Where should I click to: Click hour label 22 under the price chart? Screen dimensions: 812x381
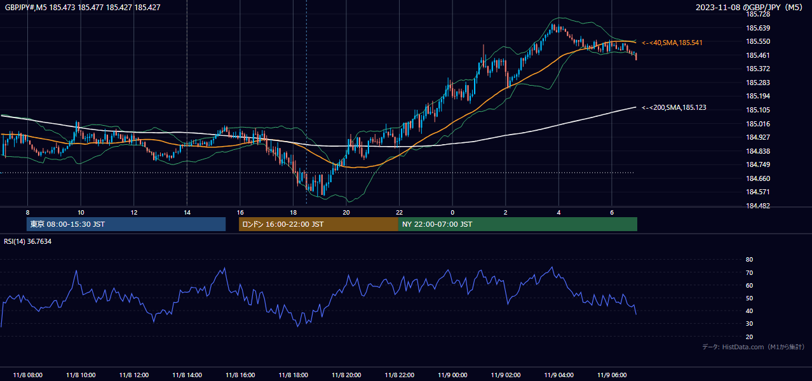pyautogui.click(x=399, y=212)
